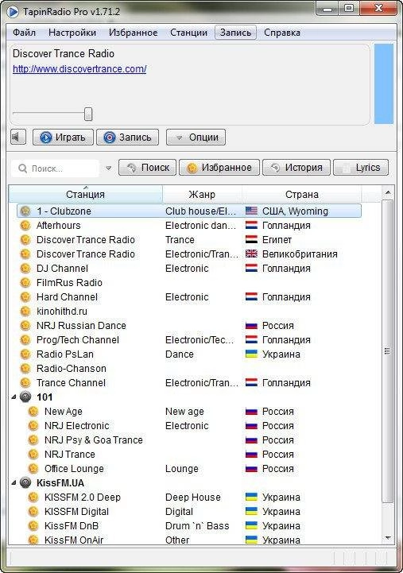The image size is (403, 573).
Task: Select the Deep House genre cell
Action: [x=193, y=497]
